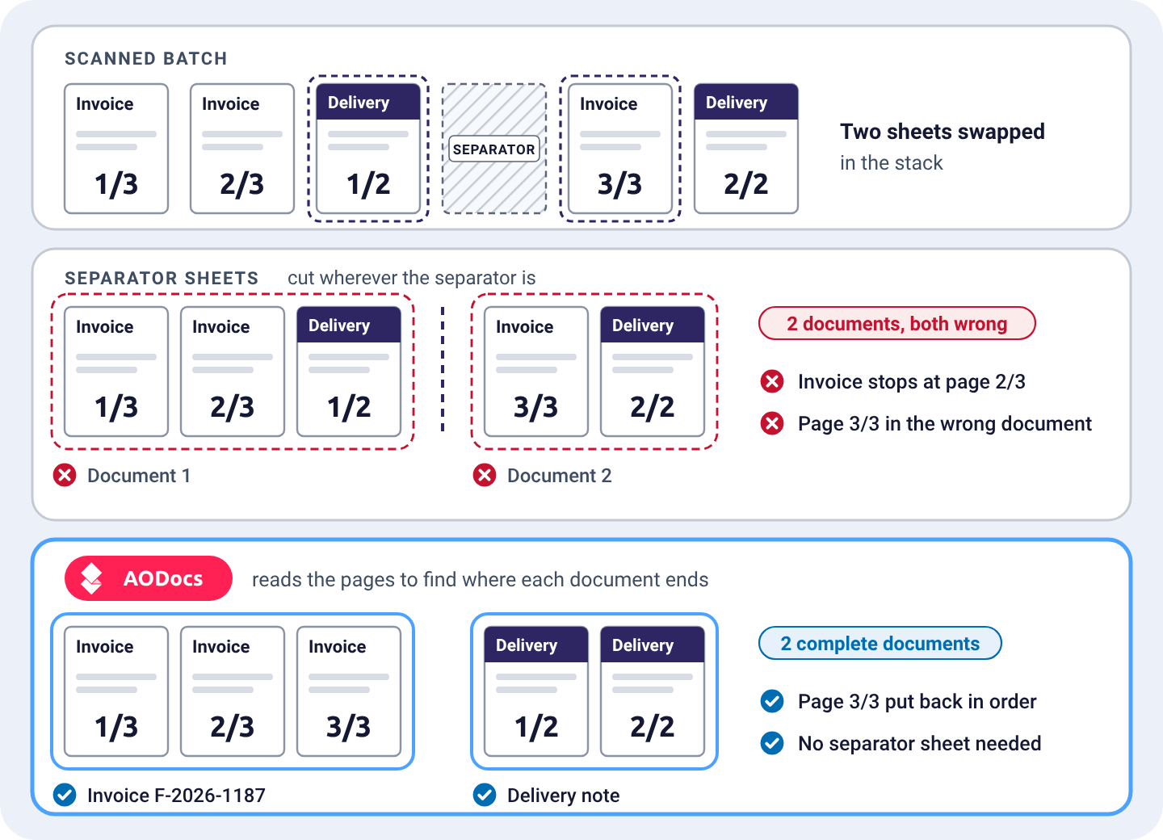Click the checkmark next to No separator sheet needed

coord(772,743)
